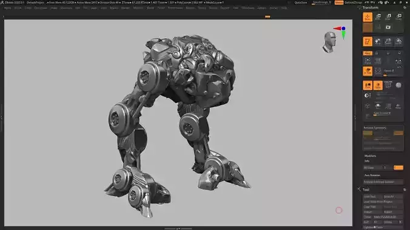Click the orange icon left of hand icons
The image size is (410, 230).
(x=368, y=42)
